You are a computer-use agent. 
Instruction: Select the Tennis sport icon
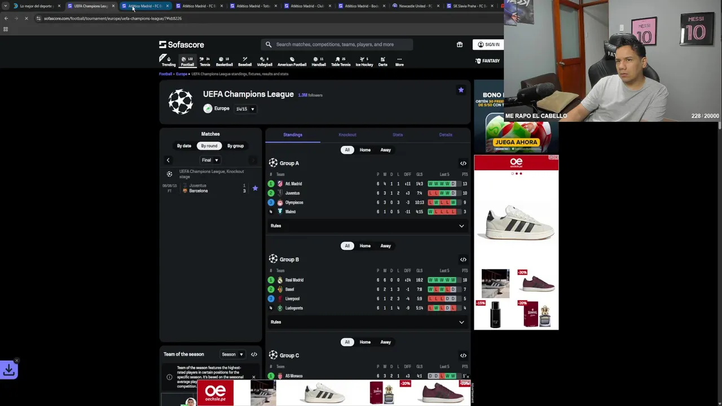click(205, 61)
